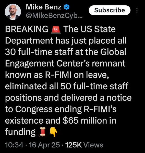Click the '30 full-time staff' phrase
145x153 pixels.
tap(39, 52)
